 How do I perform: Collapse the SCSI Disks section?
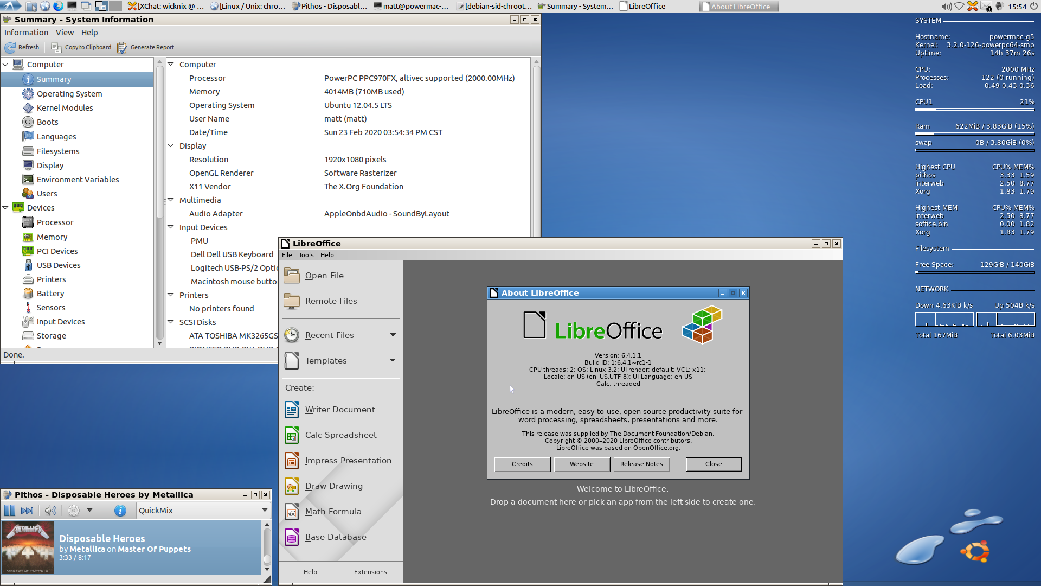[170, 322]
